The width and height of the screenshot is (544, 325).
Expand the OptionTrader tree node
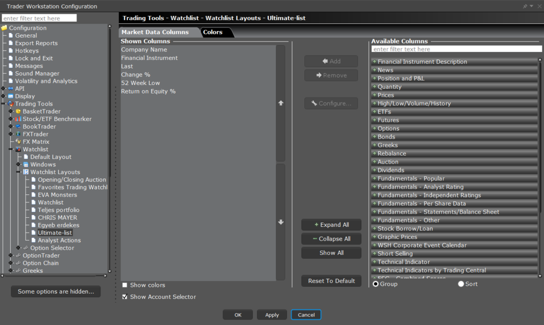tap(11, 255)
